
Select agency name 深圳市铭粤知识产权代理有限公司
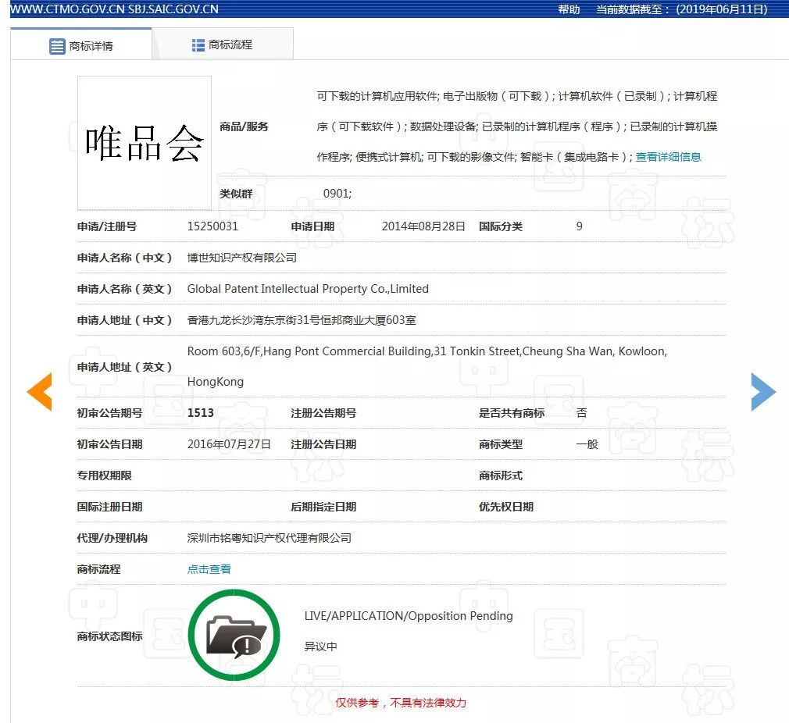270,538
